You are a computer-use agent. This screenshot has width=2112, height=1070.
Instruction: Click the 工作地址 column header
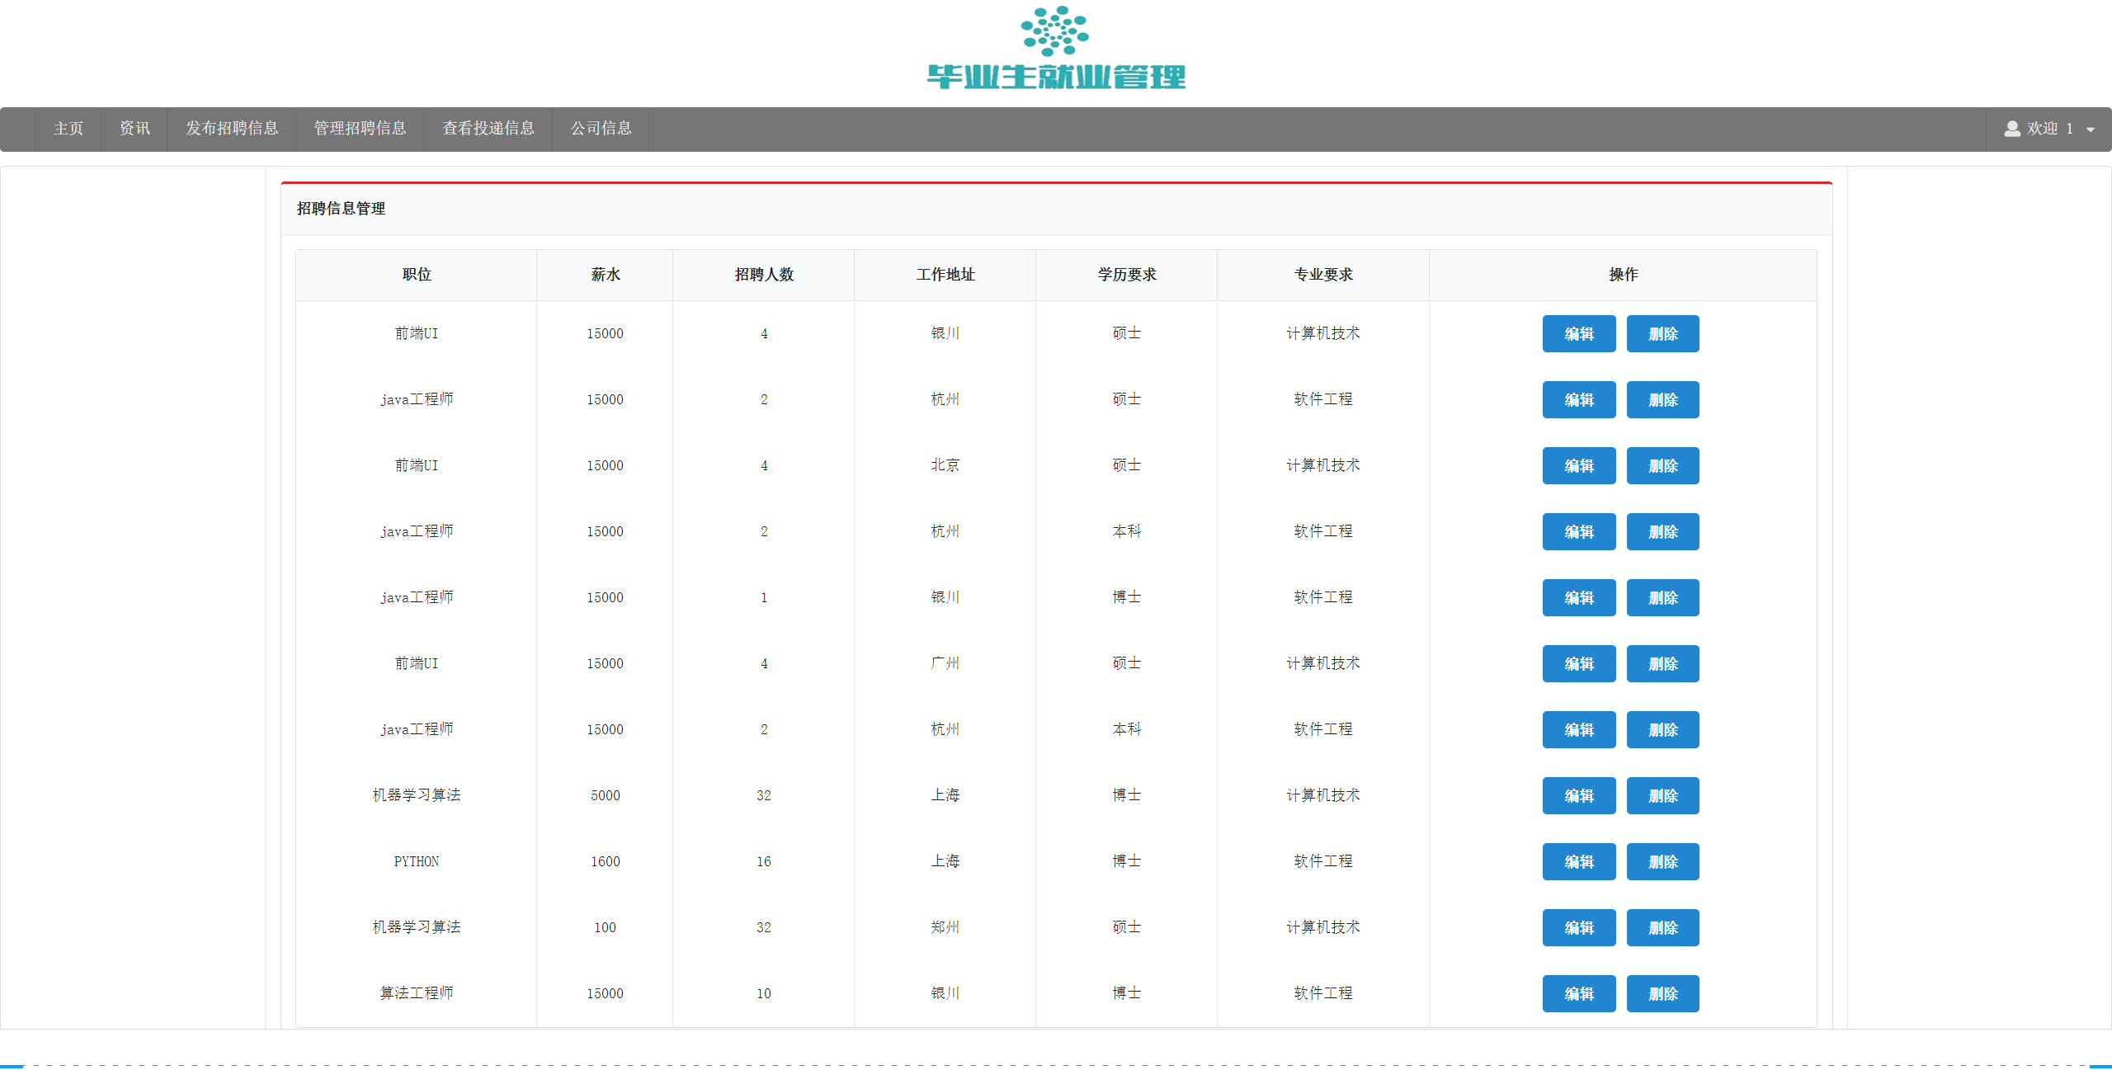[945, 275]
